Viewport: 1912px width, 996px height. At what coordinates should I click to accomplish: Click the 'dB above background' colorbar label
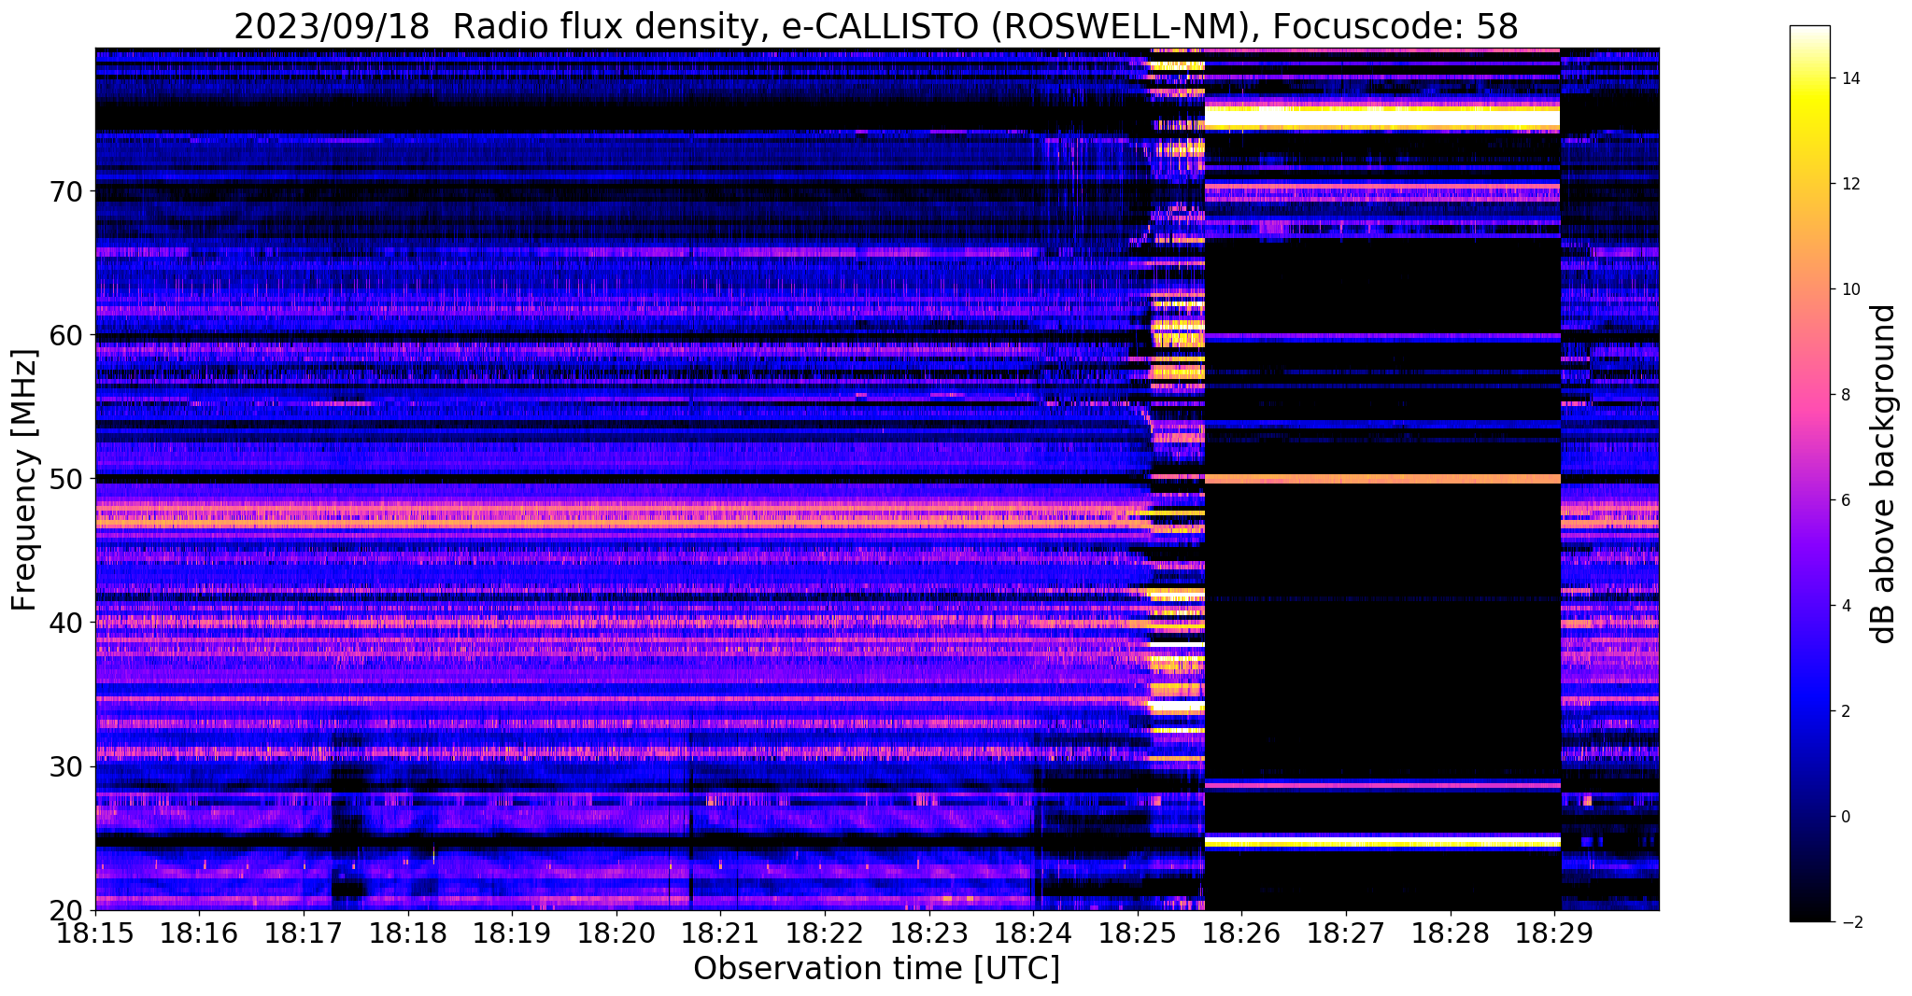(1884, 473)
